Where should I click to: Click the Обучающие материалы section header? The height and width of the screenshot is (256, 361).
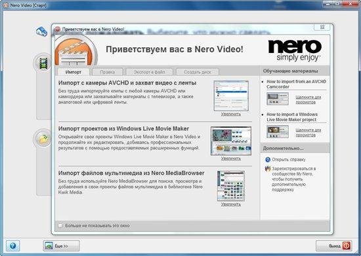[x=291, y=71]
